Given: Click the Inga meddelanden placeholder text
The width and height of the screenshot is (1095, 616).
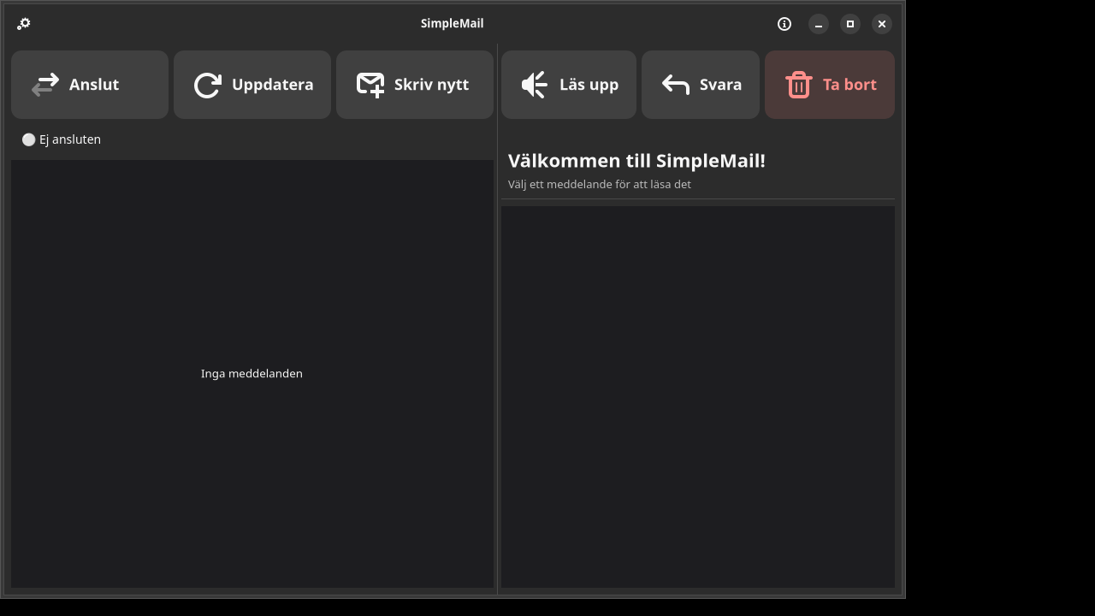Looking at the screenshot, I should tap(252, 374).
